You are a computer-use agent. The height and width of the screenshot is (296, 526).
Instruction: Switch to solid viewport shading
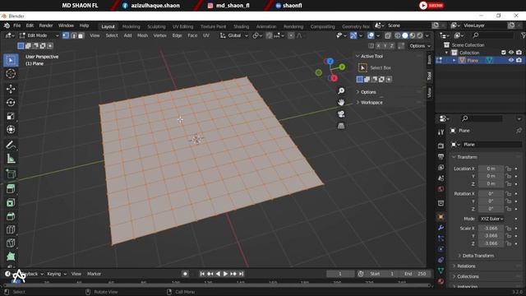pos(405,35)
